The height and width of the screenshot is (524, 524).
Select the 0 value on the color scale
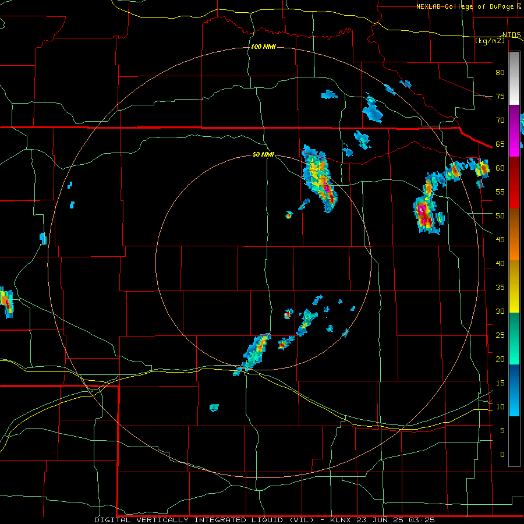tap(502, 455)
